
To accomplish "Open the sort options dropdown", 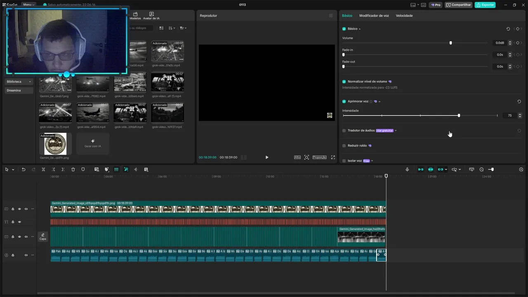I will click(172, 28).
